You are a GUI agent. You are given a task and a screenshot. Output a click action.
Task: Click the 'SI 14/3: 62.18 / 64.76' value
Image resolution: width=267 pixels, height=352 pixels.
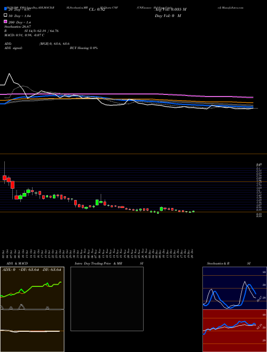pyautogui.click(x=42, y=31)
